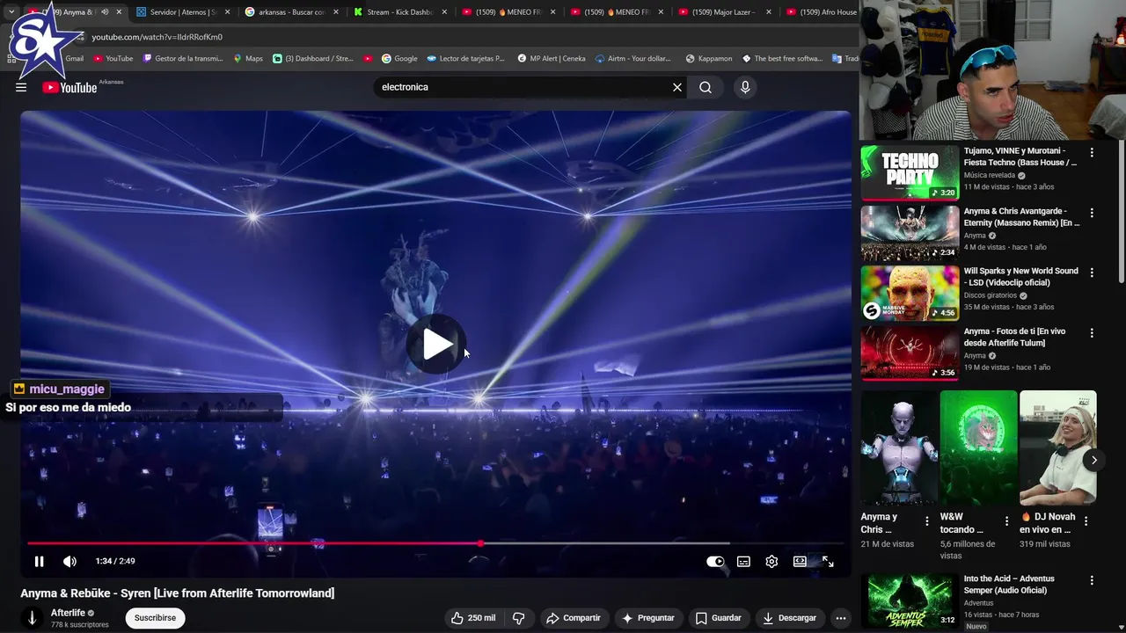Mute tab audio via speaker icon

105,12
